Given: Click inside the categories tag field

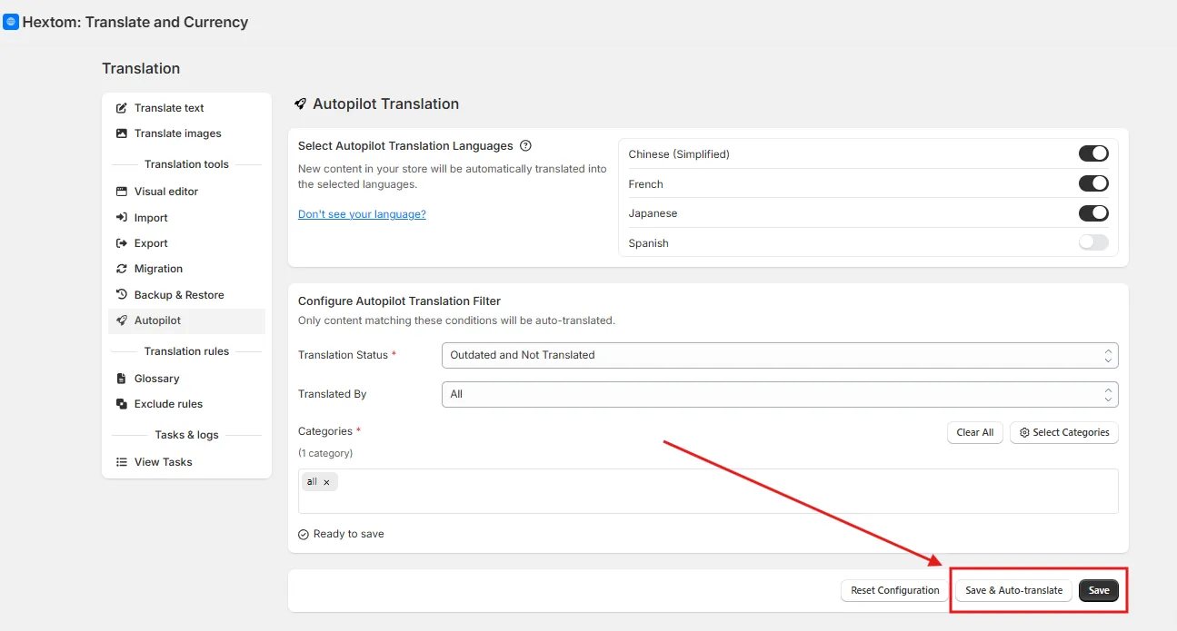Looking at the screenshot, I should pos(708,491).
